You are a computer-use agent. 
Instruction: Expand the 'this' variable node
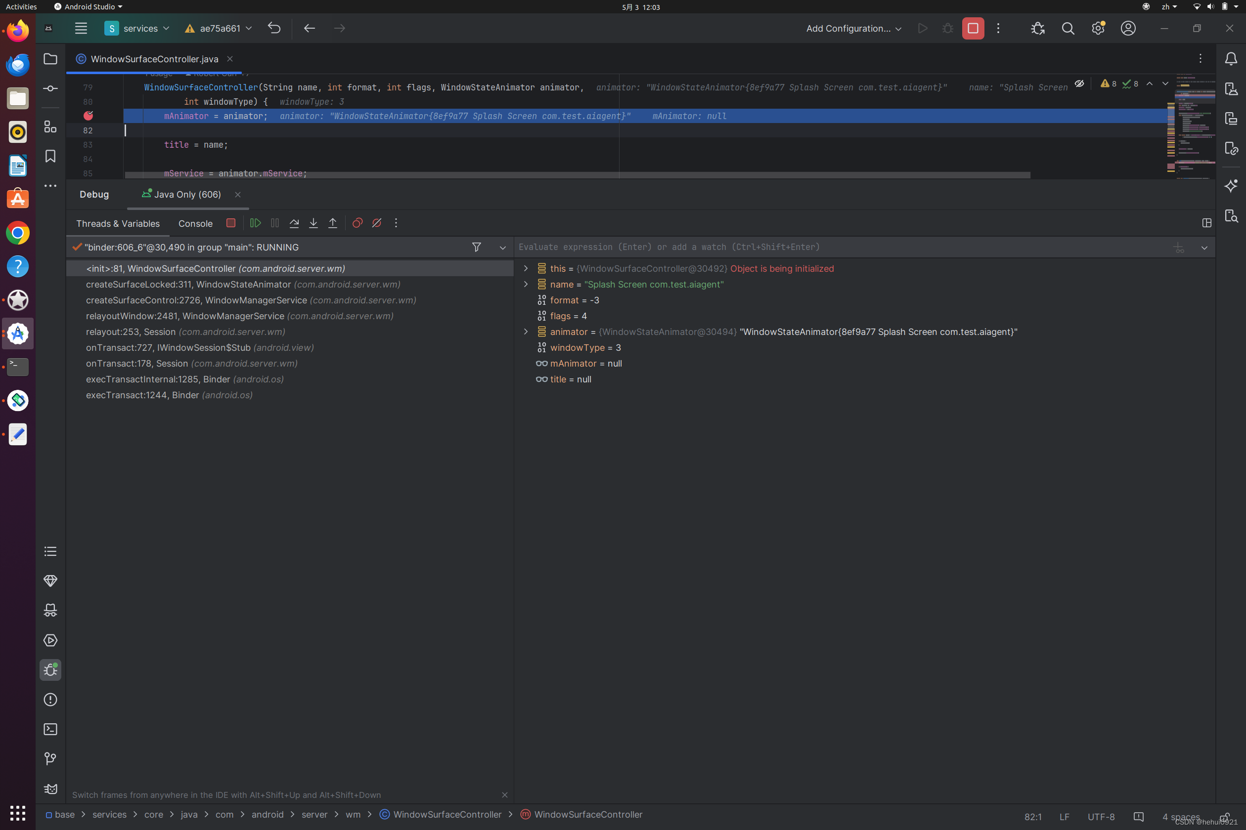click(526, 268)
